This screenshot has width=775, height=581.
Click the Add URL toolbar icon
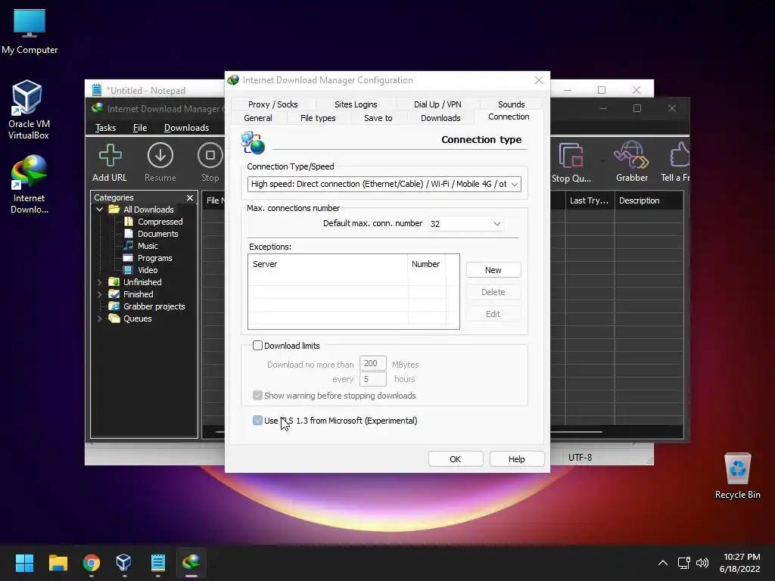coord(110,162)
